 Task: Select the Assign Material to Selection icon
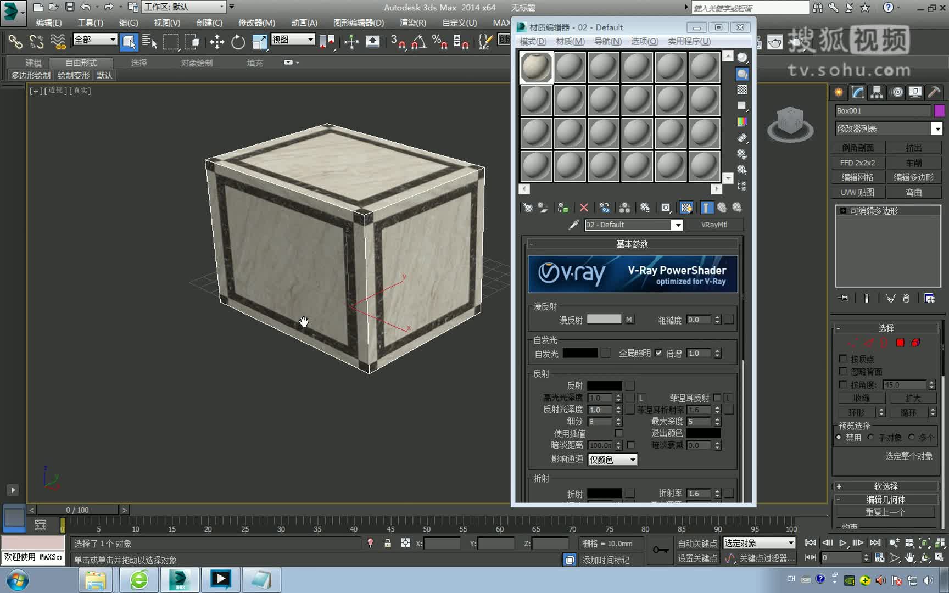click(x=562, y=208)
